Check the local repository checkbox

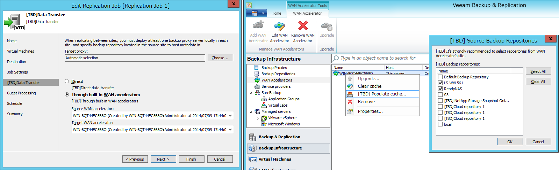point(440,124)
